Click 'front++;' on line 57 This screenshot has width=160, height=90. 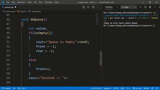point(43,69)
